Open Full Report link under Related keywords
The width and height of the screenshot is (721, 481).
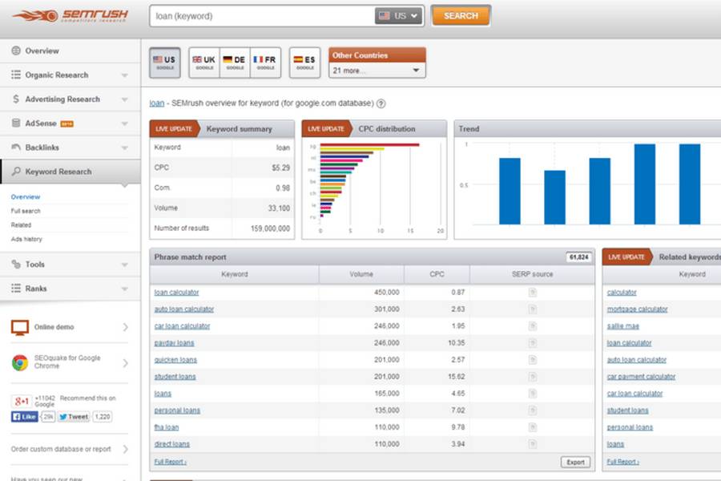click(x=622, y=462)
